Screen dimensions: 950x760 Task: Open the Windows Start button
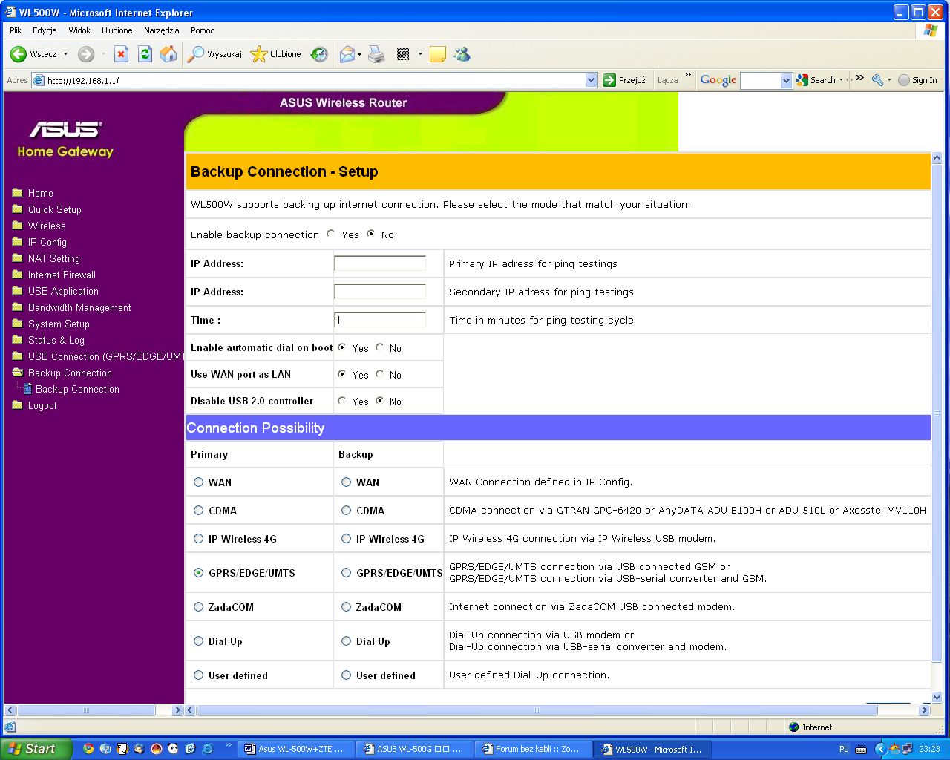tap(36, 749)
